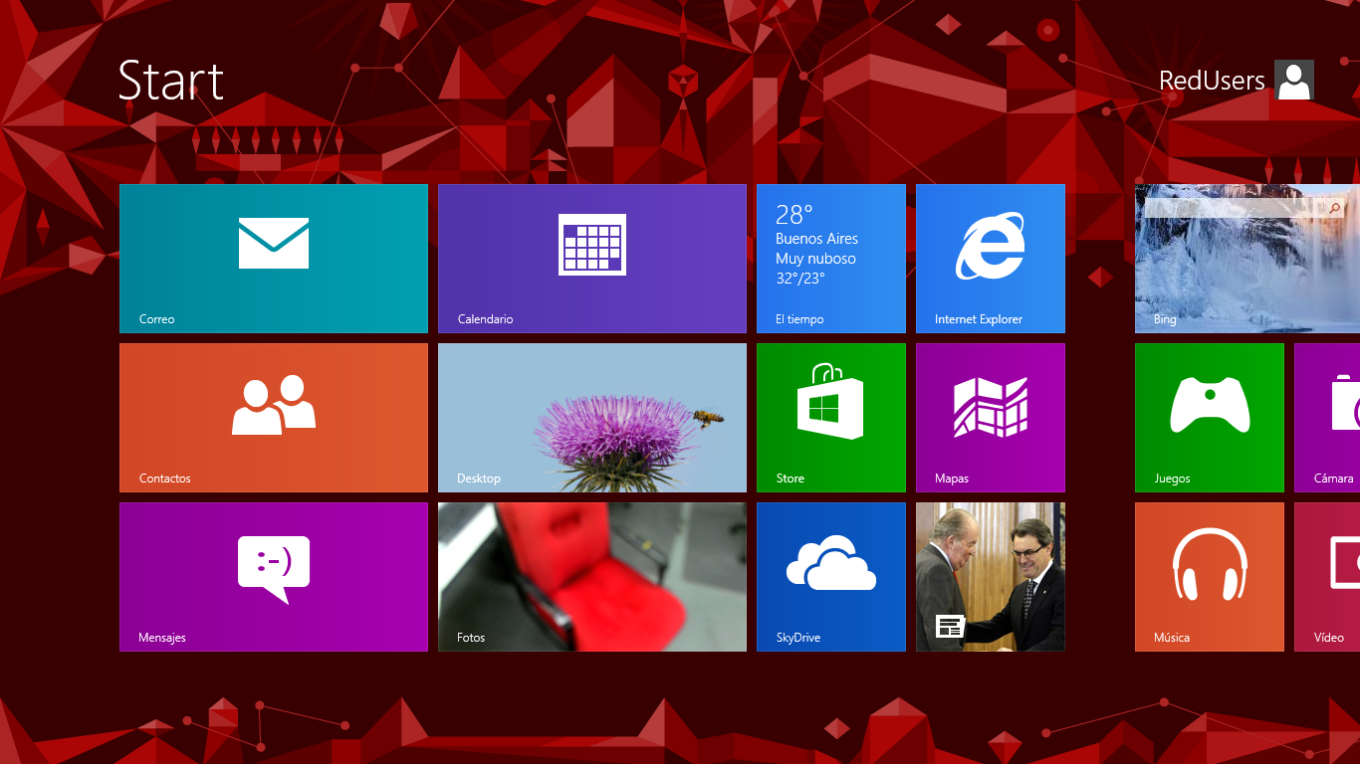
Task: Click the 'Desktop' tile label
Action: coord(479,478)
